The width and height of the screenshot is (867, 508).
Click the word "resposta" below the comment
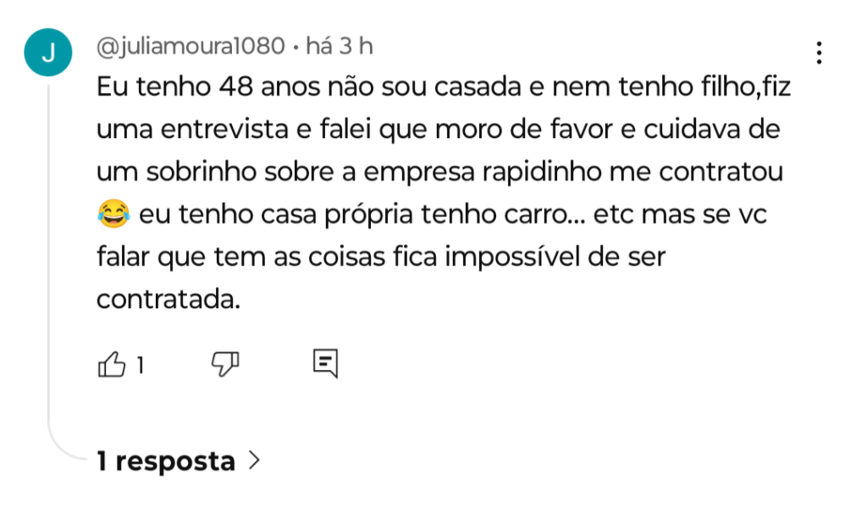tap(175, 461)
